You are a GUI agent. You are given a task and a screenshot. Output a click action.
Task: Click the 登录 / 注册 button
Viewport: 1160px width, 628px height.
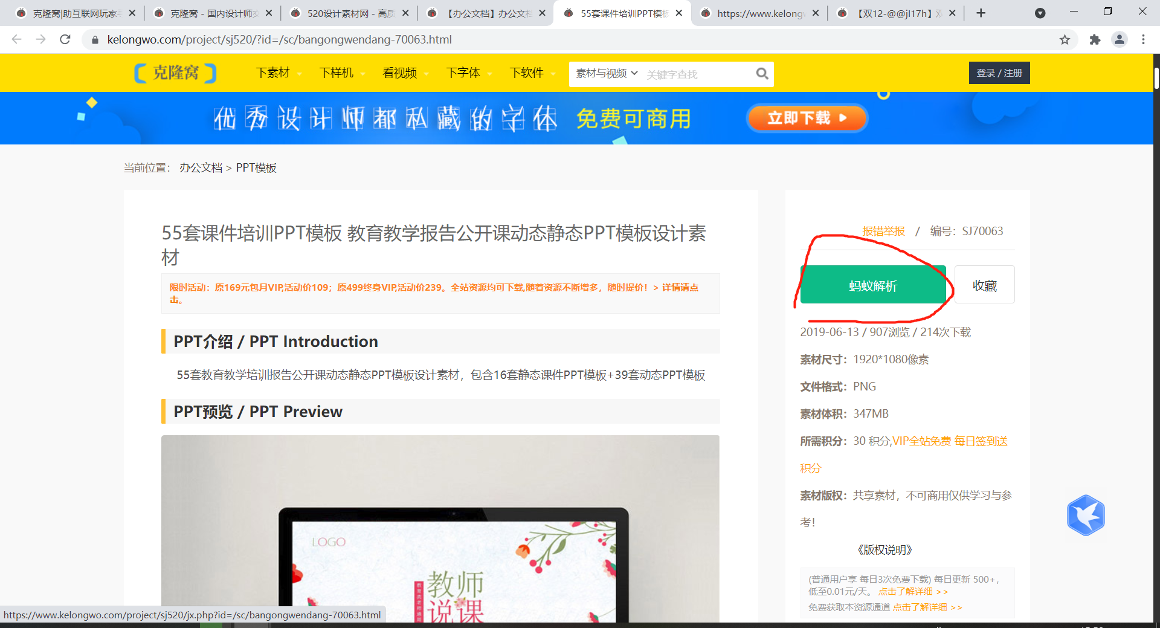click(x=999, y=73)
